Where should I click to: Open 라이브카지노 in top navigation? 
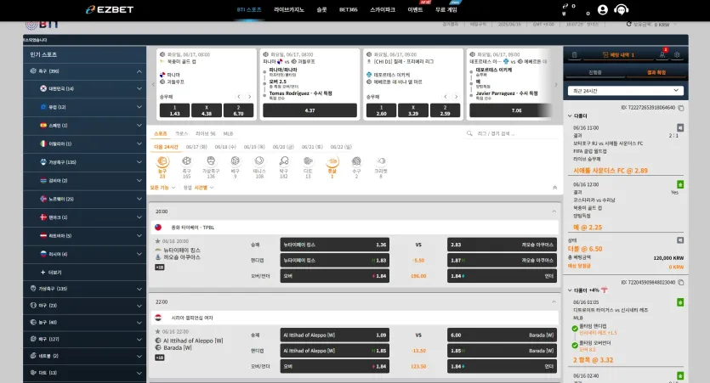coord(289,9)
